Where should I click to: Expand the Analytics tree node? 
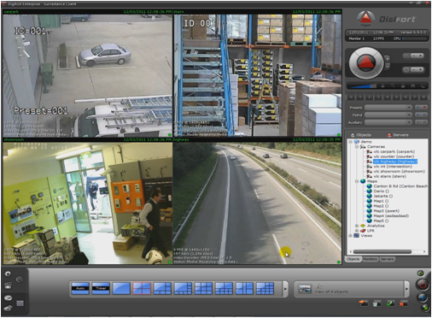357,226
